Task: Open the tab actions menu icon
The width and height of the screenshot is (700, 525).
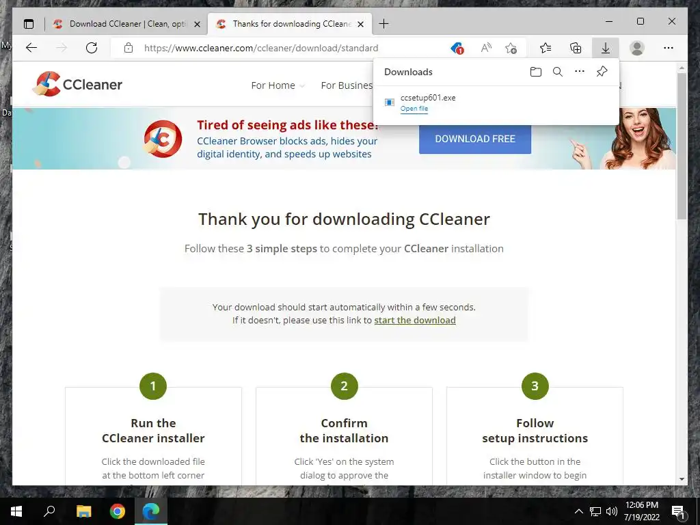Action: click(x=29, y=24)
